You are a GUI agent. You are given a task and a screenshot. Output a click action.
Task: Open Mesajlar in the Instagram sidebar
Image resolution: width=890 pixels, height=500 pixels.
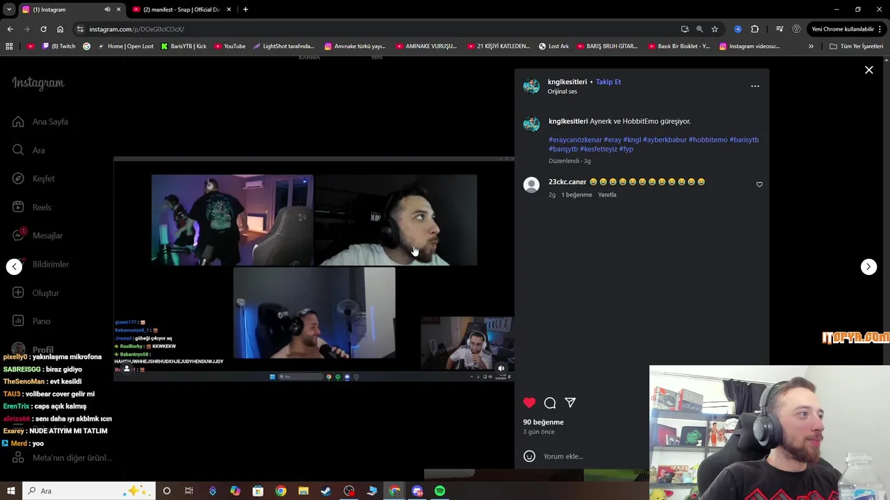[38, 235]
